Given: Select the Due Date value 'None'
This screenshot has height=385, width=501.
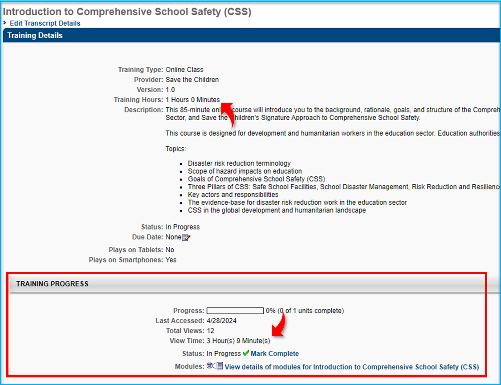Looking at the screenshot, I should pos(174,237).
